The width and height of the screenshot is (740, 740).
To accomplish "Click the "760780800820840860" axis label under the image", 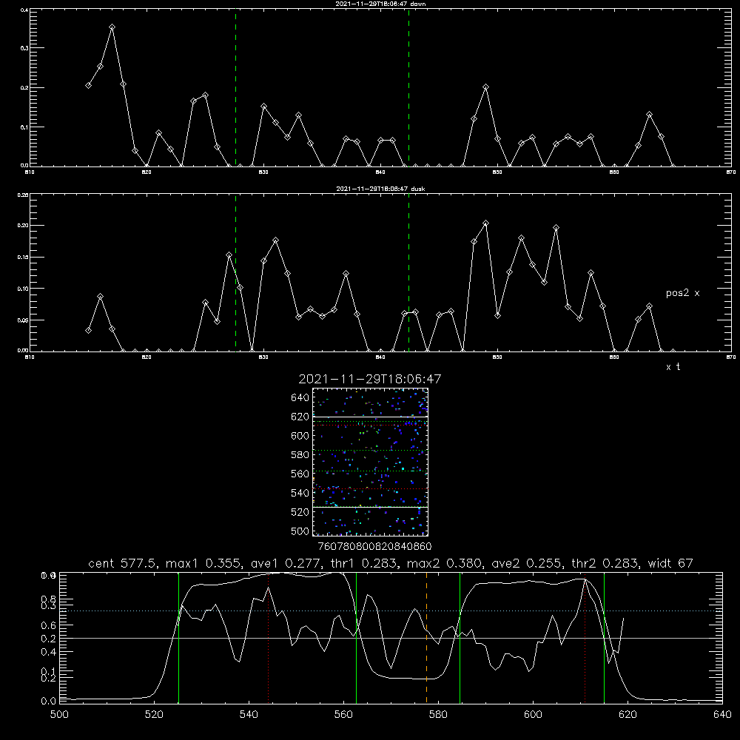I will point(374,547).
